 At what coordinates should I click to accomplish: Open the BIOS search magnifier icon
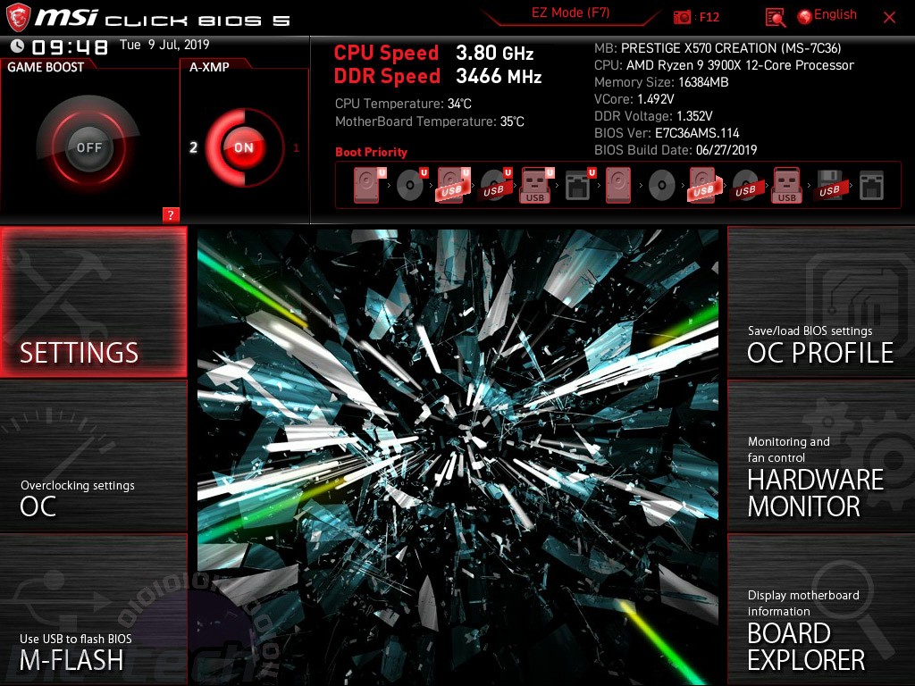click(x=775, y=18)
